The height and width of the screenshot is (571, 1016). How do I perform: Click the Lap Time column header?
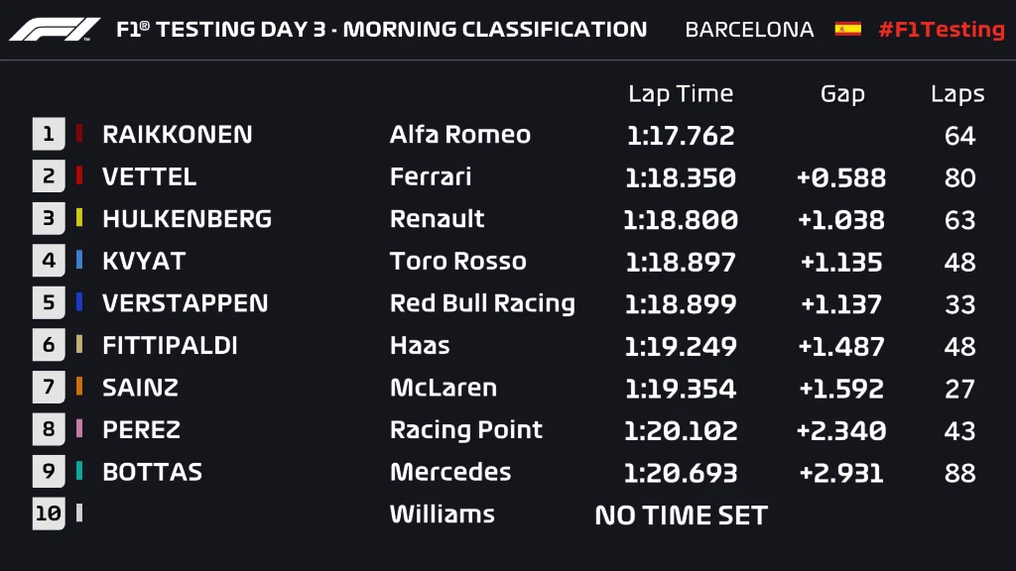coord(681,94)
